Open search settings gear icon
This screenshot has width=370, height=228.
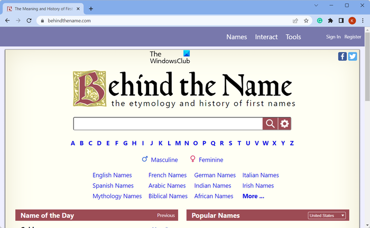284,124
